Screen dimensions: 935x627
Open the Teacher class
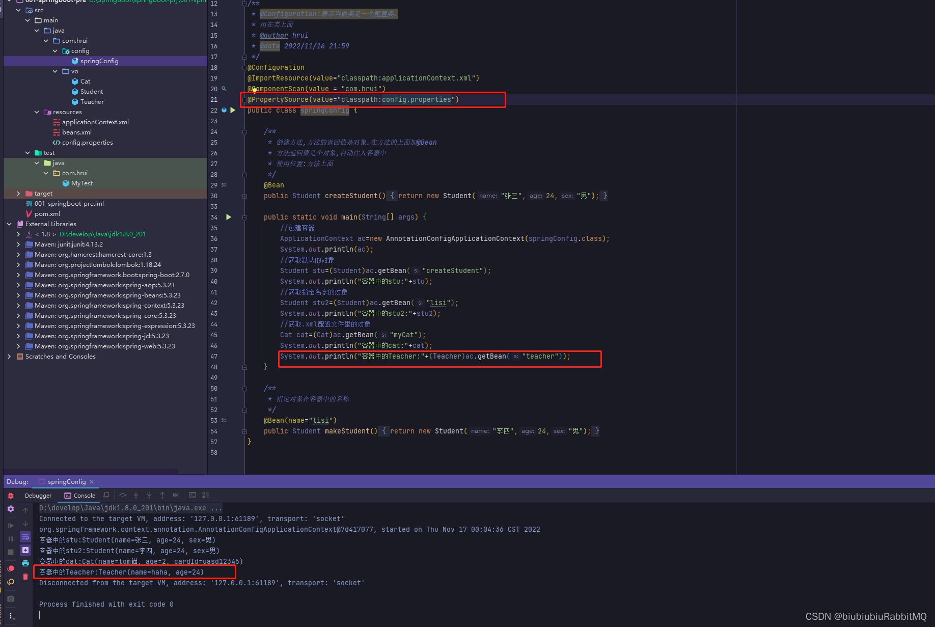pos(92,102)
